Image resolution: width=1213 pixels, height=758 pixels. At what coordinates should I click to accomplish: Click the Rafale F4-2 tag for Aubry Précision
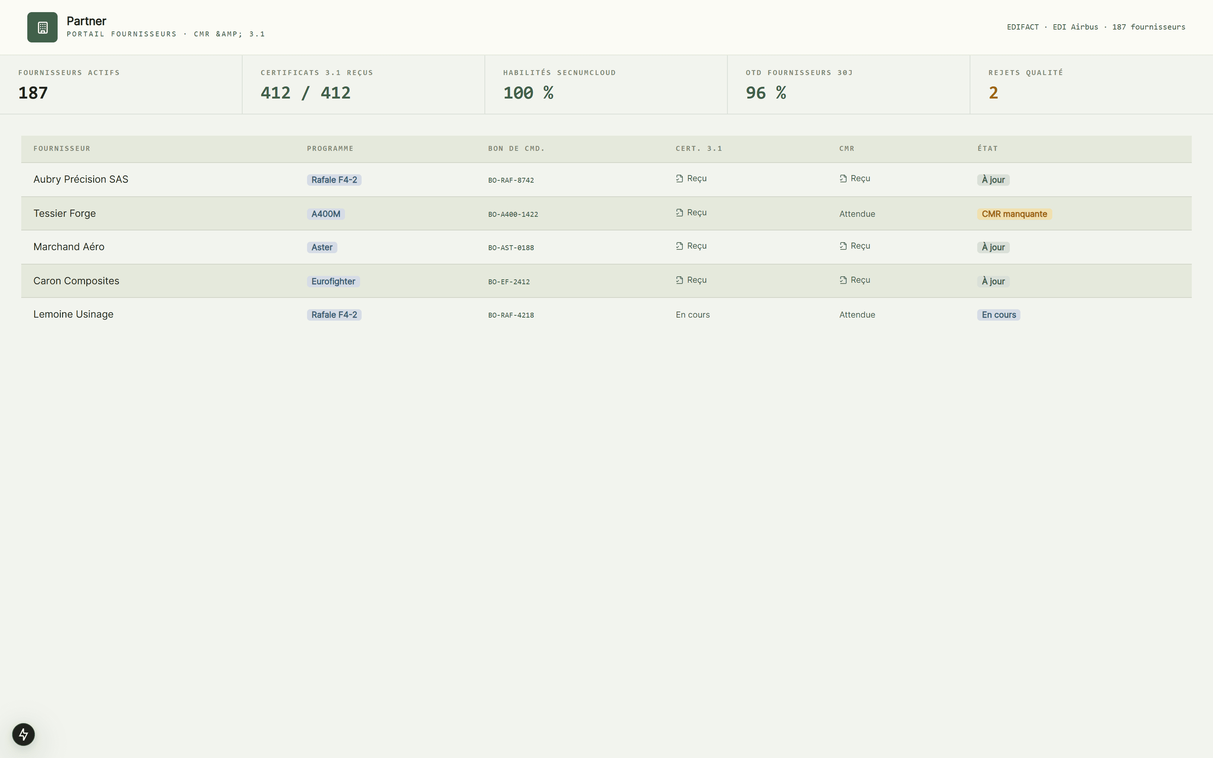coord(334,180)
